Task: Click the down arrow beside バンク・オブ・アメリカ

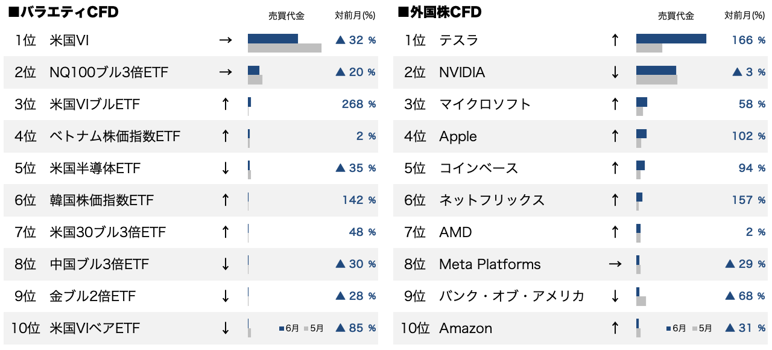Action: tap(615, 296)
